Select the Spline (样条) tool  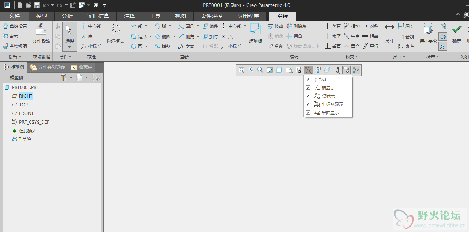click(162, 47)
